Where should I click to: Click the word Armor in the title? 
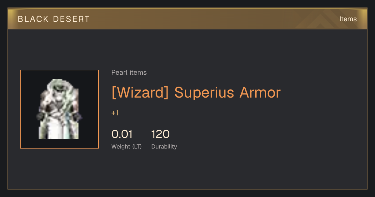click(x=260, y=92)
